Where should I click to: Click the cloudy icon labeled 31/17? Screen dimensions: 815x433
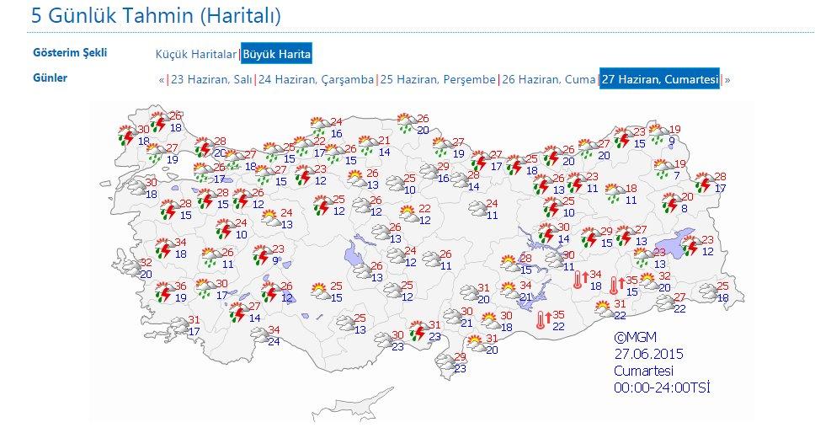tap(180, 326)
